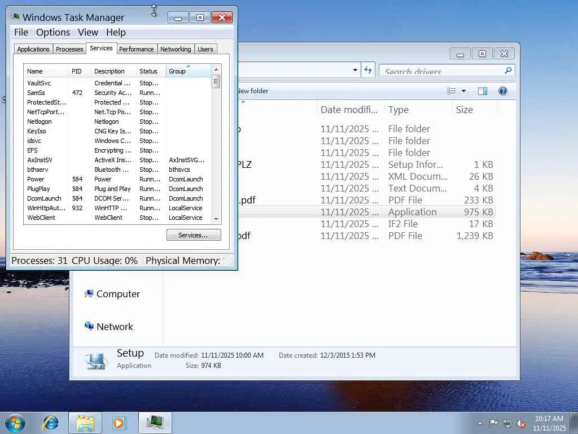The image size is (578, 434).
Task: Open Windows Explorer from the taskbar
Action: pyautogui.click(x=85, y=423)
